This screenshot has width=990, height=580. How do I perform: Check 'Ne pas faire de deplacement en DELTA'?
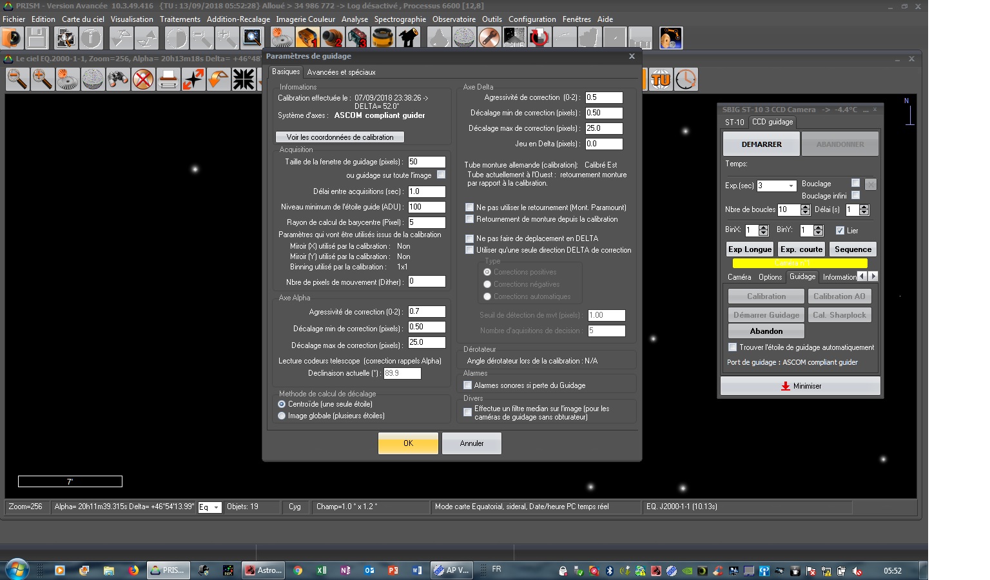[x=470, y=238]
